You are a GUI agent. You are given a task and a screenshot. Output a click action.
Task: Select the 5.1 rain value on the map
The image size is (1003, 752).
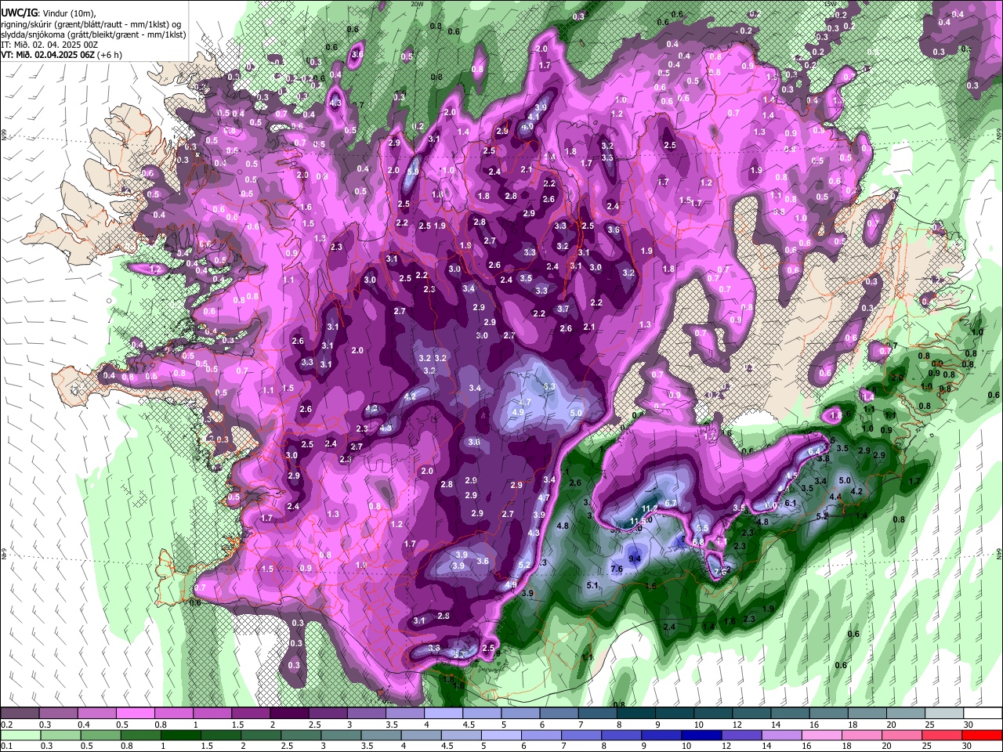[592, 585]
